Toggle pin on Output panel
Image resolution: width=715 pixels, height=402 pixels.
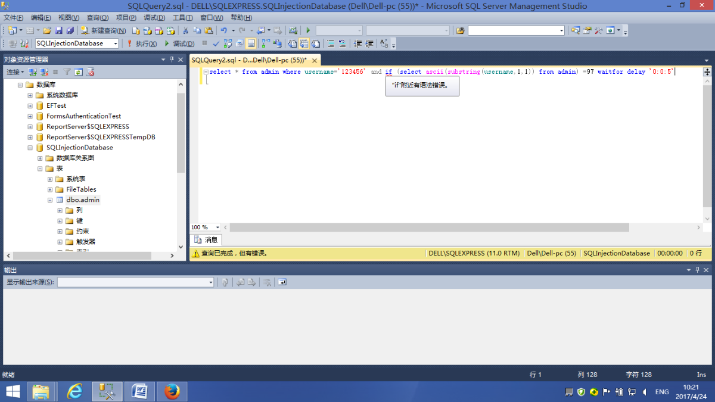coord(697,270)
